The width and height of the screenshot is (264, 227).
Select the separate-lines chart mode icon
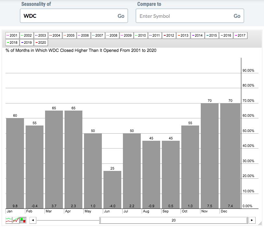pyautogui.click(x=9, y=220)
